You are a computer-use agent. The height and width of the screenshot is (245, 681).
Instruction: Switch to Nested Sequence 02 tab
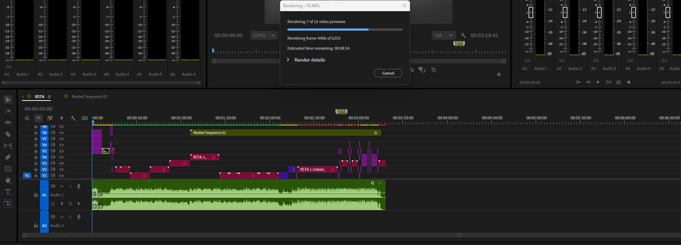point(89,96)
